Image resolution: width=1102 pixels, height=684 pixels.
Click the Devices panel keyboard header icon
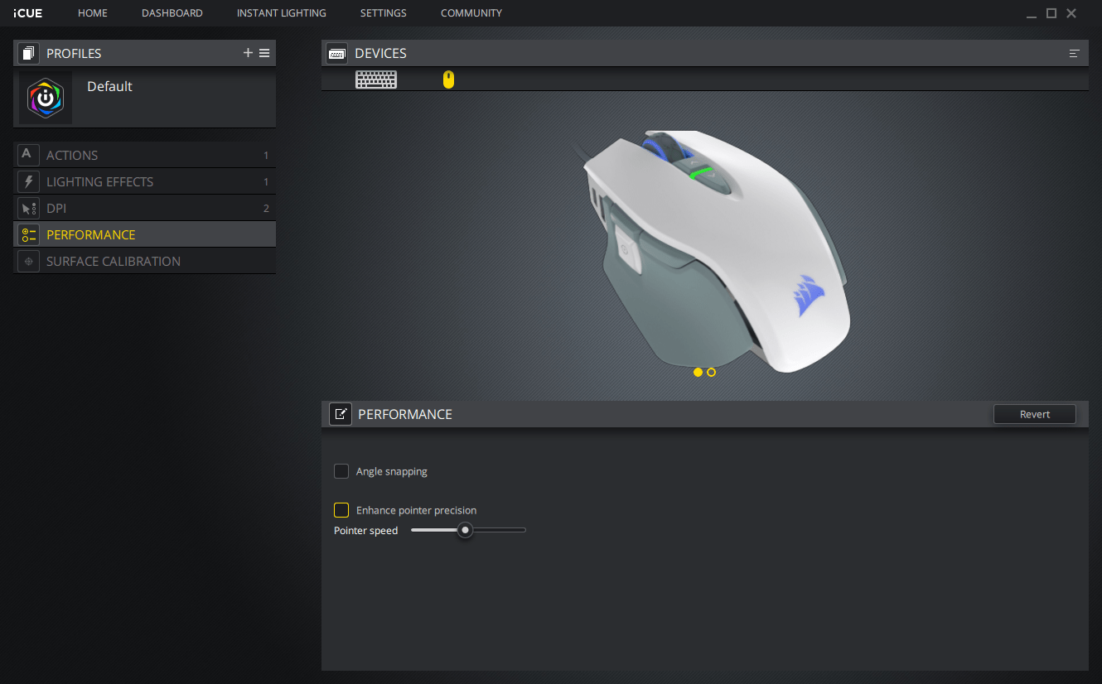(336, 52)
